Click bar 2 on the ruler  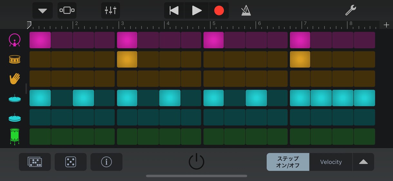coord(76,23)
